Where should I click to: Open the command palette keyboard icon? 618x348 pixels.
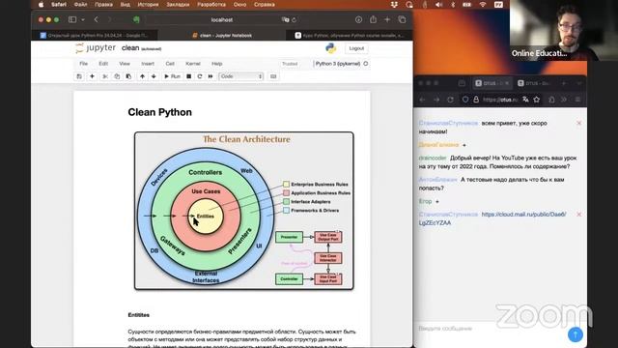click(273, 76)
